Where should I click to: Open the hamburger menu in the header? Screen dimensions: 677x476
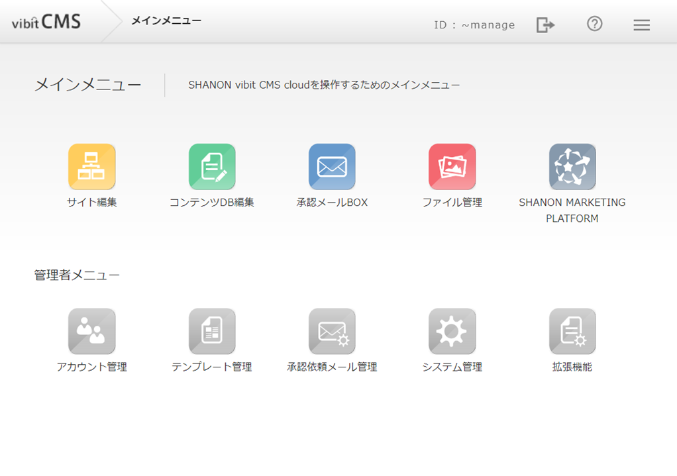coord(641,24)
